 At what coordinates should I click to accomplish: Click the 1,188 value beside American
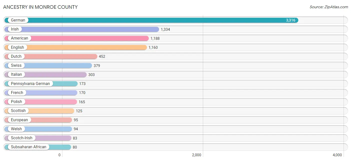click(155, 38)
